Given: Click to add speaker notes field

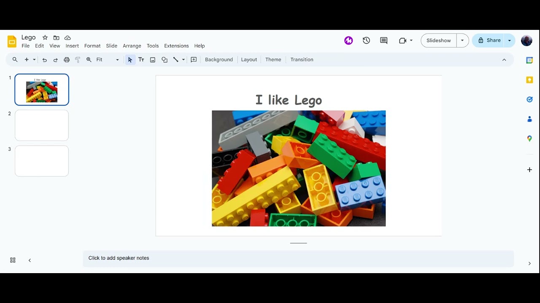Looking at the screenshot, I should tap(298, 258).
